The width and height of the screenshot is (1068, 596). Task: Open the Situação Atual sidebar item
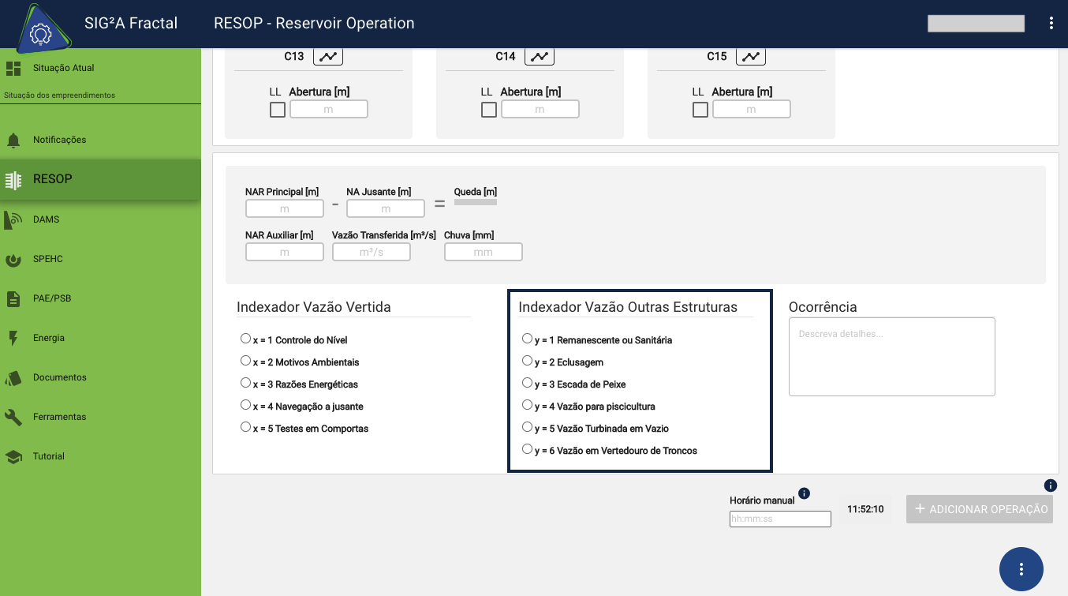point(63,68)
